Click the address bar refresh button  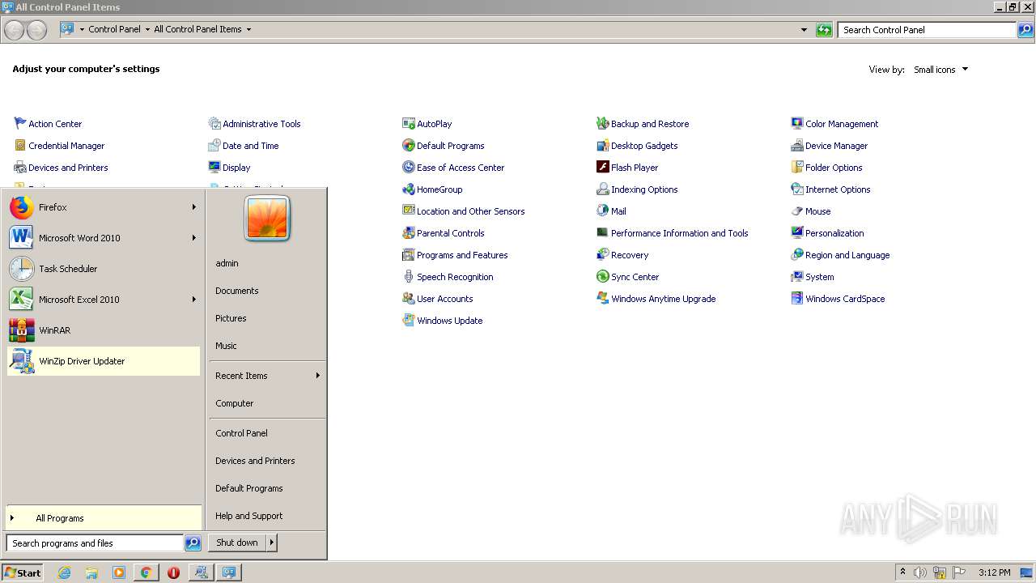(x=824, y=30)
